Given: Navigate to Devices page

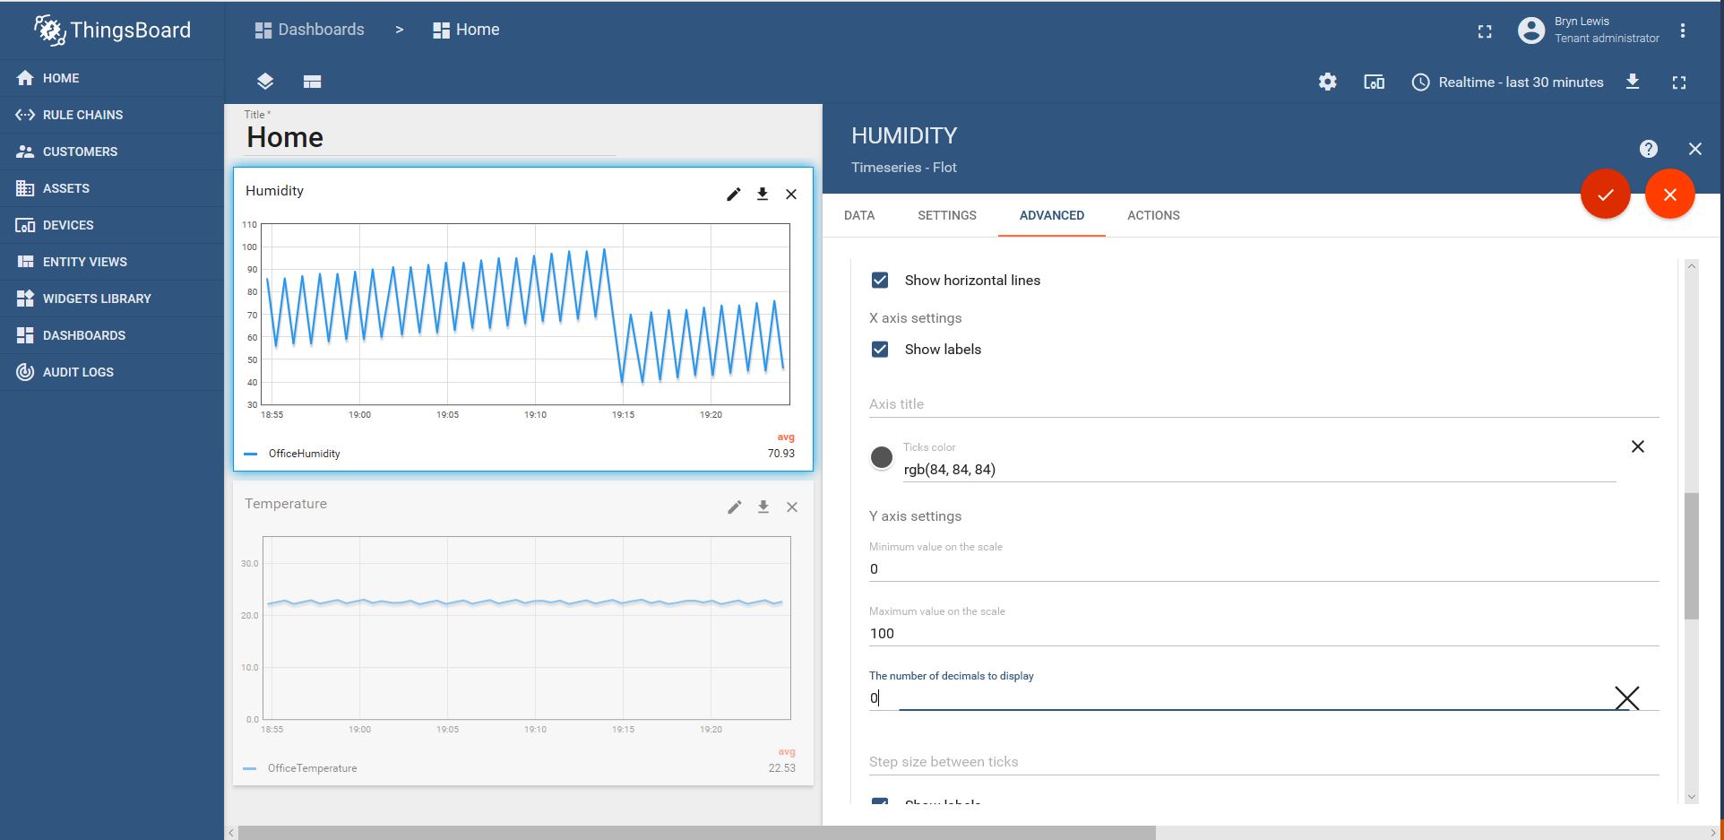Looking at the screenshot, I should [112, 225].
